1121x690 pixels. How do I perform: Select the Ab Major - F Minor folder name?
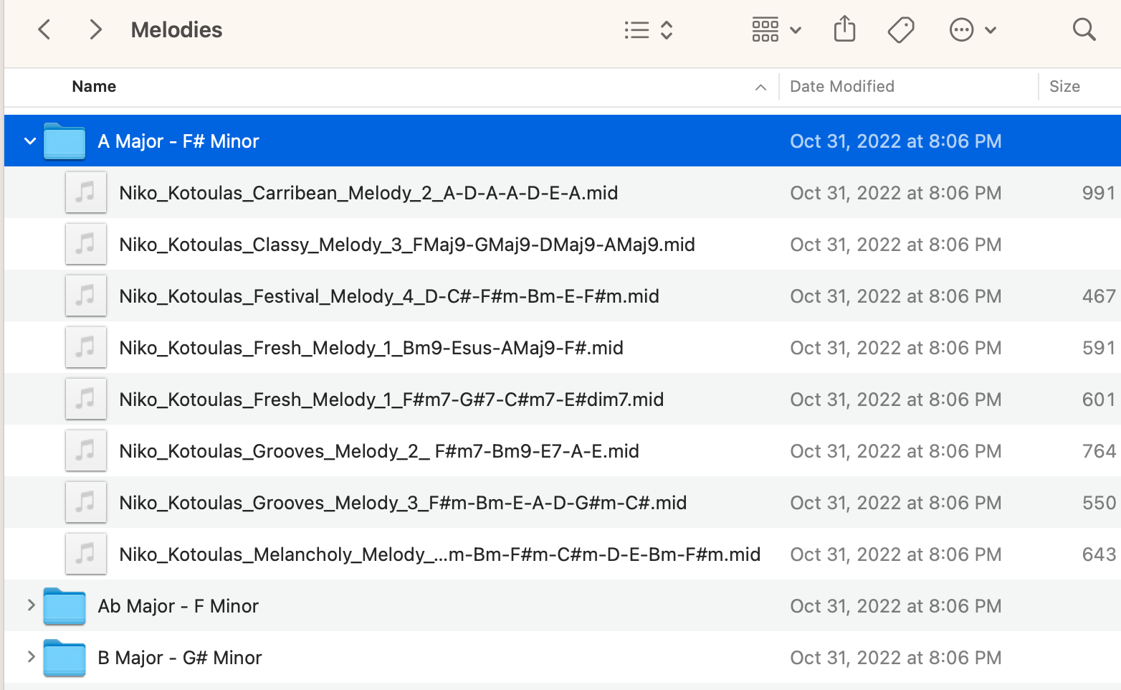click(x=178, y=606)
